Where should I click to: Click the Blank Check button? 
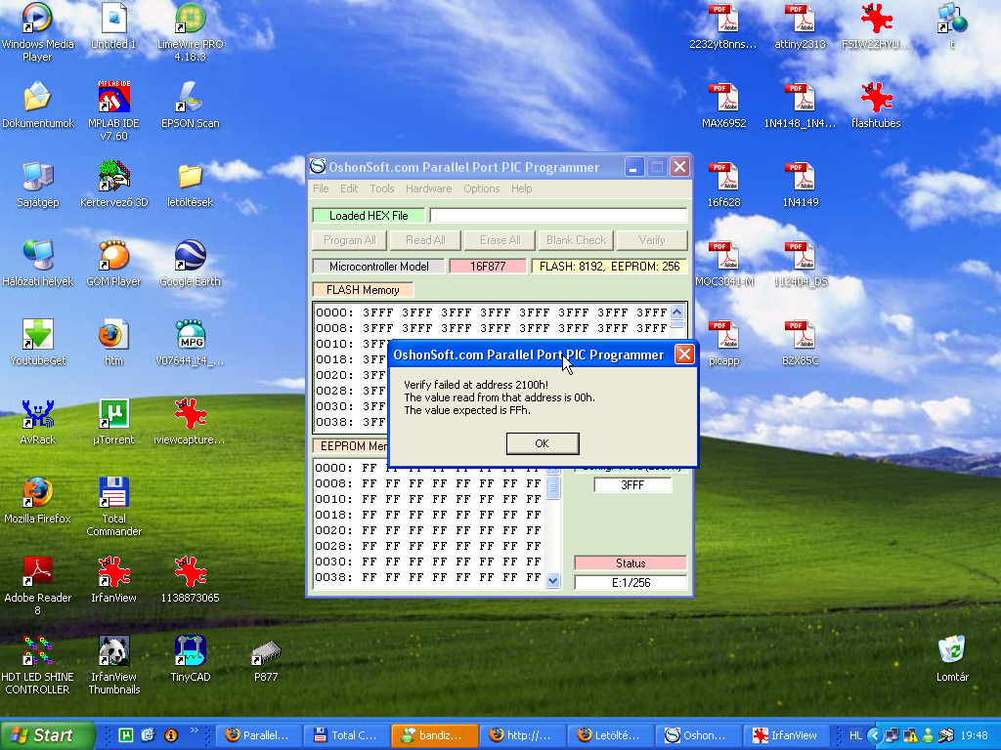(576, 240)
